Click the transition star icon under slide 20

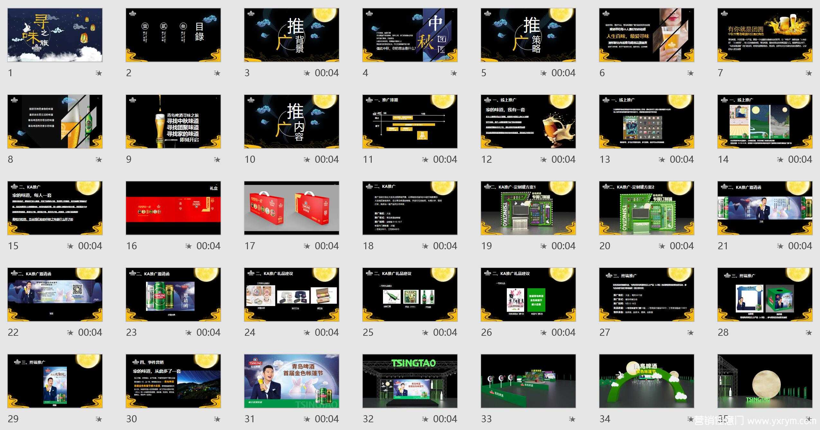pyautogui.click(x=662, y=246)
